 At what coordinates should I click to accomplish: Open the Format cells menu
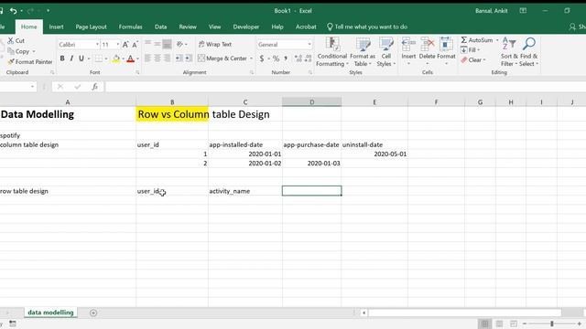click(x=446, y=50)
